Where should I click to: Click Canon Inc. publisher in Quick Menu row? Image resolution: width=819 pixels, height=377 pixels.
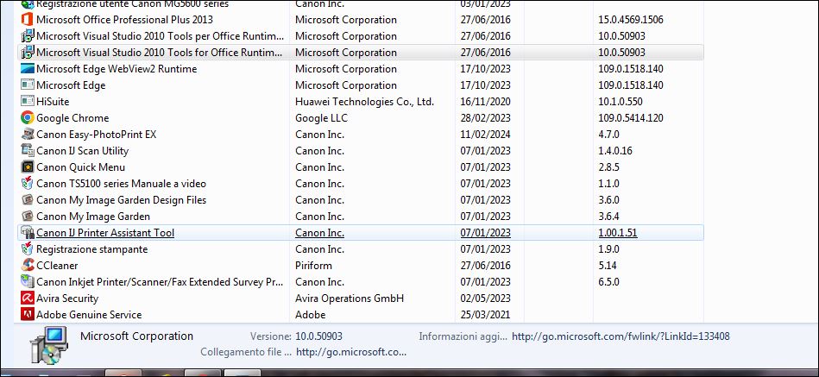[x=319, y=167]
